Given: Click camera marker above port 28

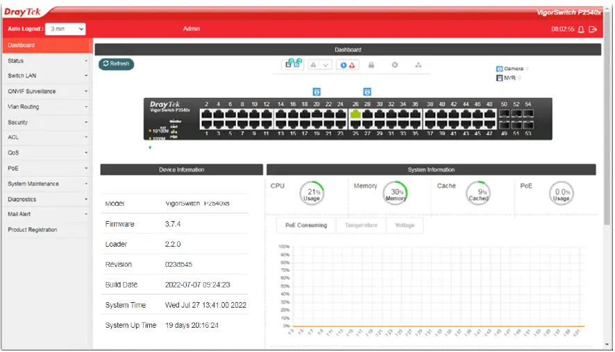Looking at the screenshot, I should pos(367,92).
